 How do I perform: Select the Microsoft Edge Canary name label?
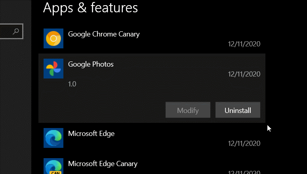point(103,163)
